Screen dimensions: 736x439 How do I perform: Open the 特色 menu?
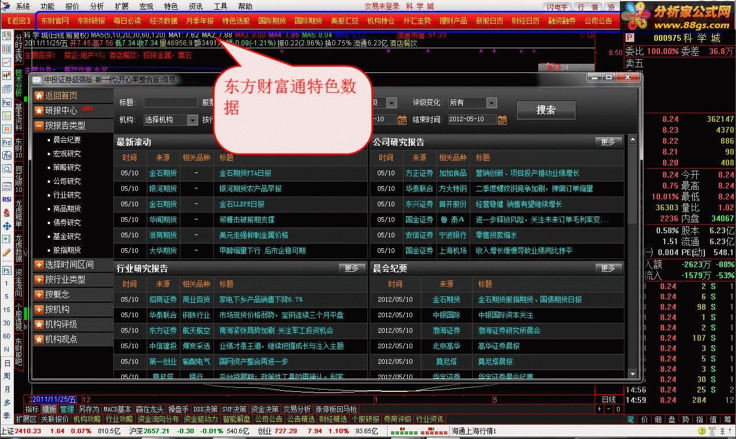[171, 6]
